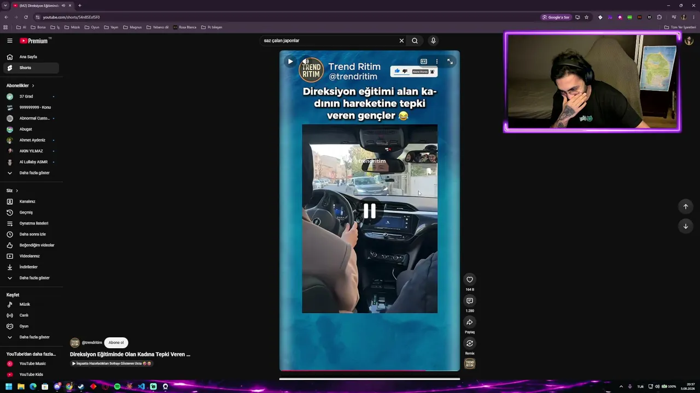Image resolution: width=700 pixels, height=393 pixels.
Task: Open Kanalınız in the sidebar
Action: click(x=31, y=201)
